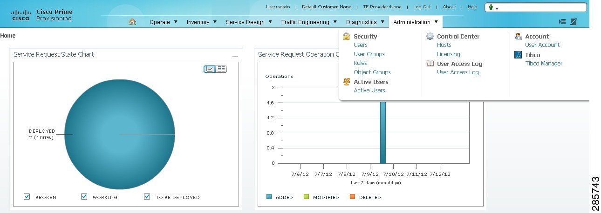This screenshot has width=601, height=213.
Task: Toggle the WORKING checkbox
Action: [x=84, y=197]
